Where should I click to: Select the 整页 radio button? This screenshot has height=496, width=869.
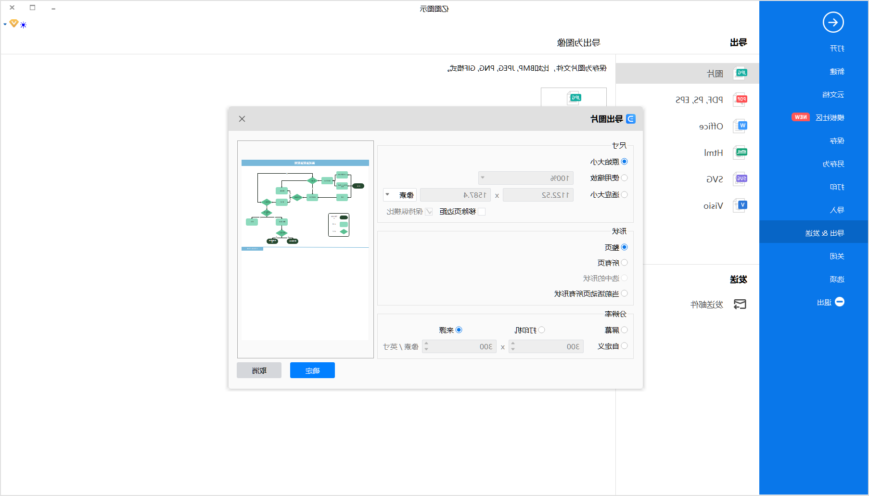pyautogui.click(x=624, y=247)
